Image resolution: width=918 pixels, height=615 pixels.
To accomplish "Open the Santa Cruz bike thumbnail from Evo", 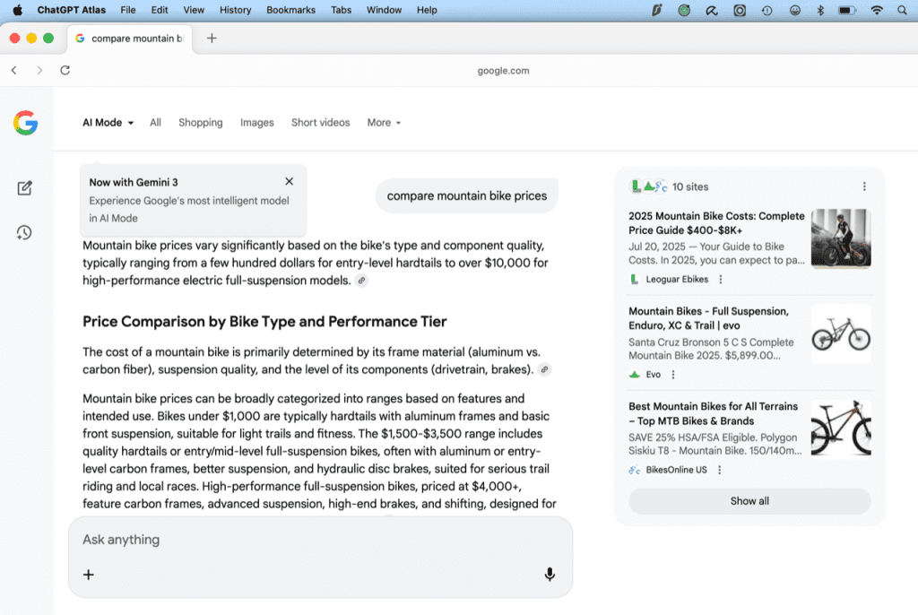I will [841, 333].
